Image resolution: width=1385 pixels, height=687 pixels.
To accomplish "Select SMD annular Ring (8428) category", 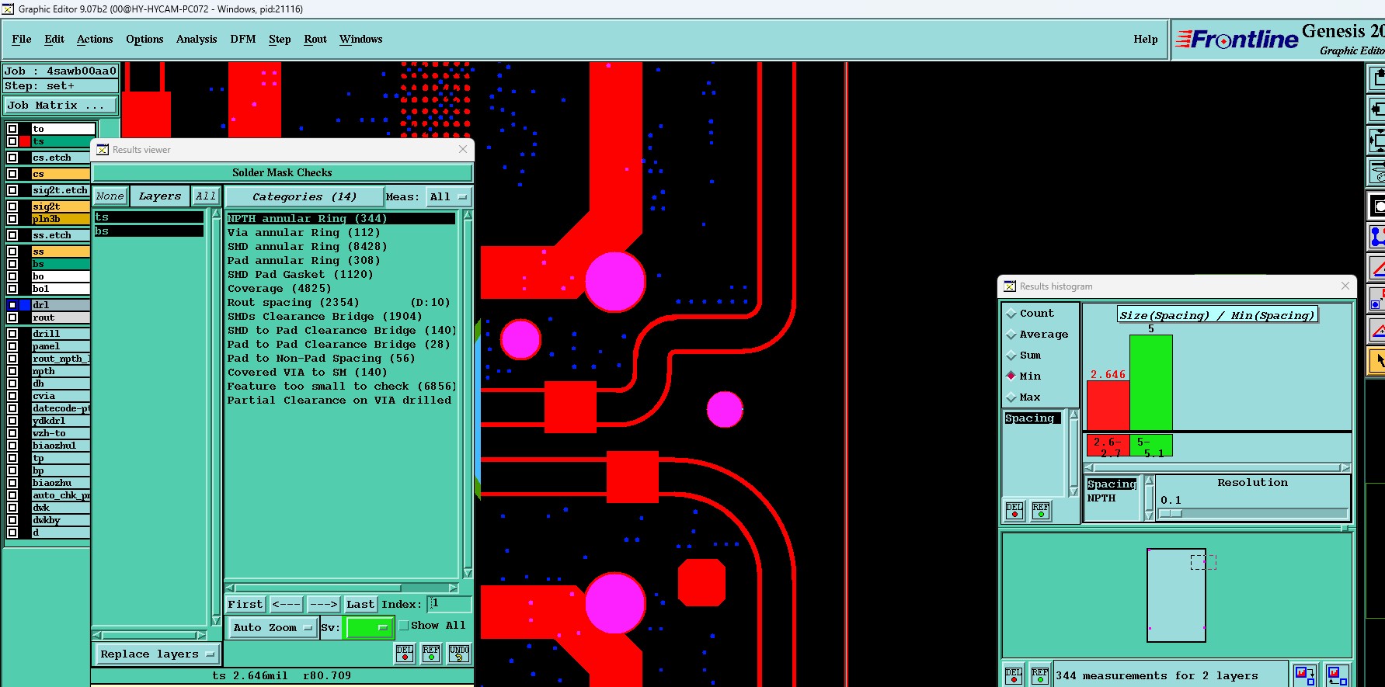I will click(x=340, y=247).
